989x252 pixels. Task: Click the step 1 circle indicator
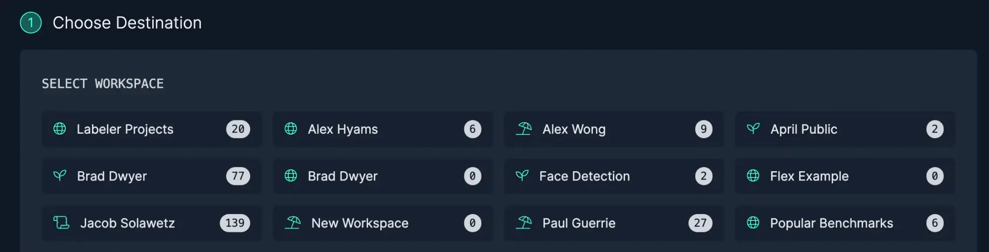click(x=31, y=23)
